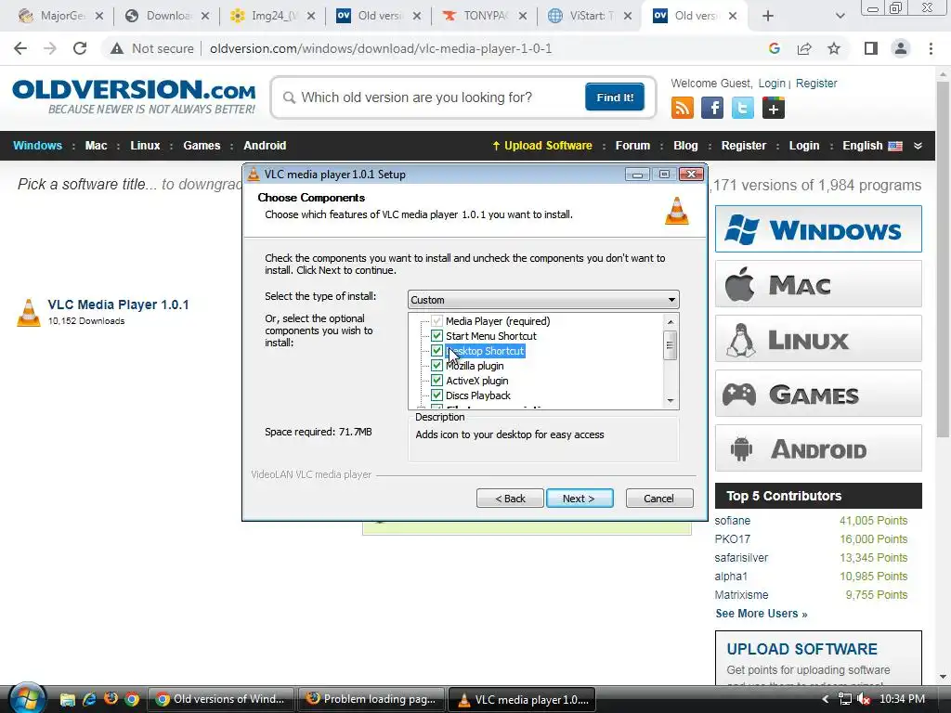Click the VLC cone icon beside VLC Media Player 1.0.1
951x713 pixels.
(x=29, y=312)
